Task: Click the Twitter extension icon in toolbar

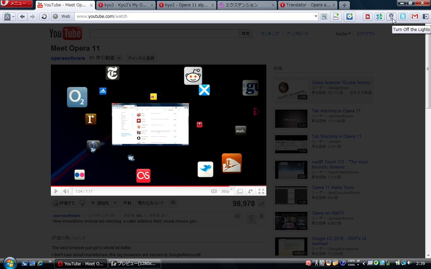Action: point(403,16)
